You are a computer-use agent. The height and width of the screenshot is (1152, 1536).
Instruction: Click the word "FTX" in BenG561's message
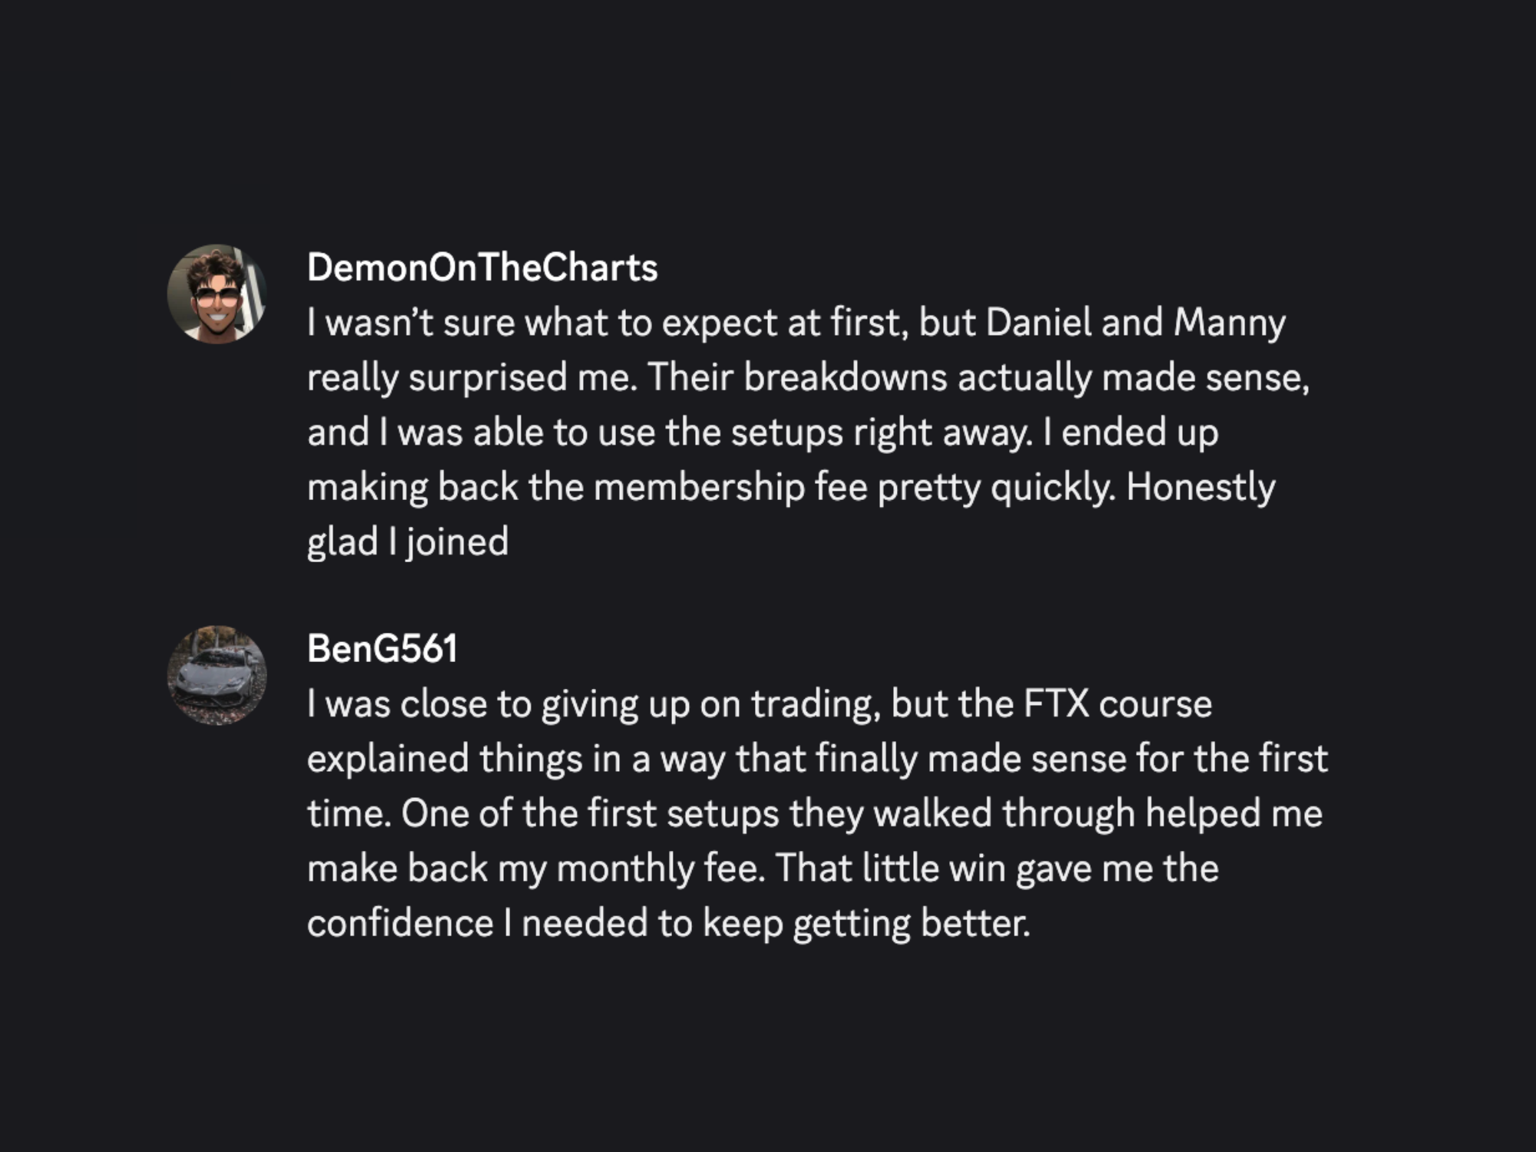tap(1056, 703)
